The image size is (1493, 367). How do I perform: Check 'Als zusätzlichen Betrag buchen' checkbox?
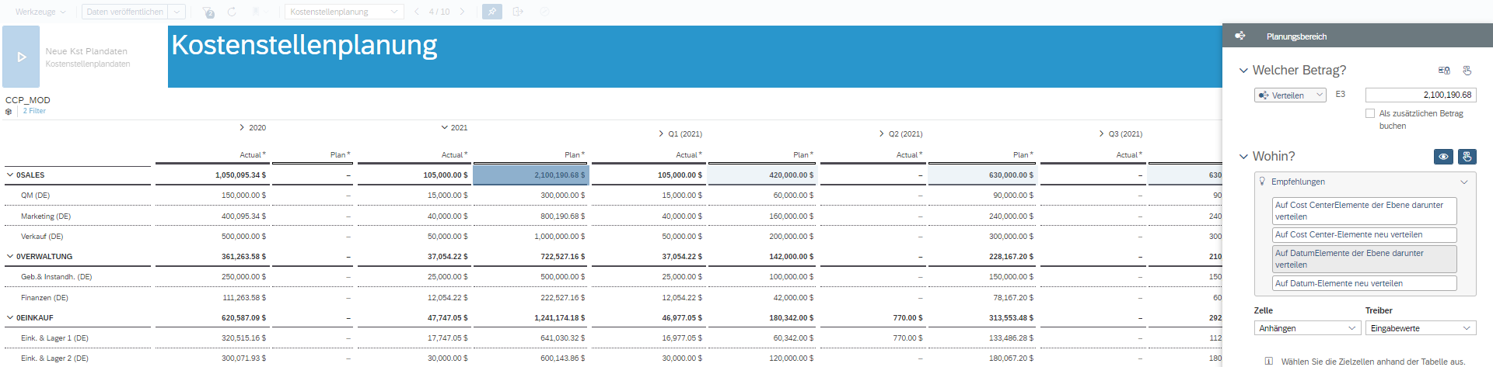tap(1370, 113)
